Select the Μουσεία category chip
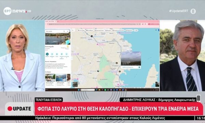205x123 pixels. (x=108, y=30)
